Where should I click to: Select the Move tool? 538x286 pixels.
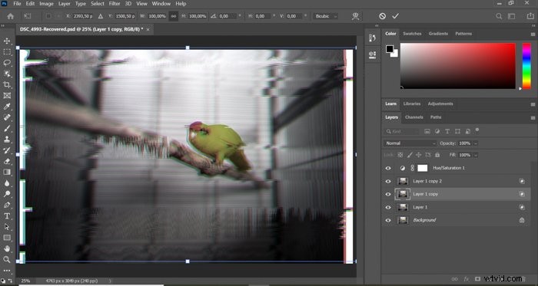[x=7, y=41]
